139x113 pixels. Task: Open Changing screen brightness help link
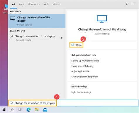[85, 77]
